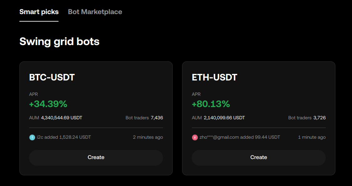This screenshot has width=352, height=186.
Task: Click Create on the BTC-USDT bot
Action: coord(96,158)
